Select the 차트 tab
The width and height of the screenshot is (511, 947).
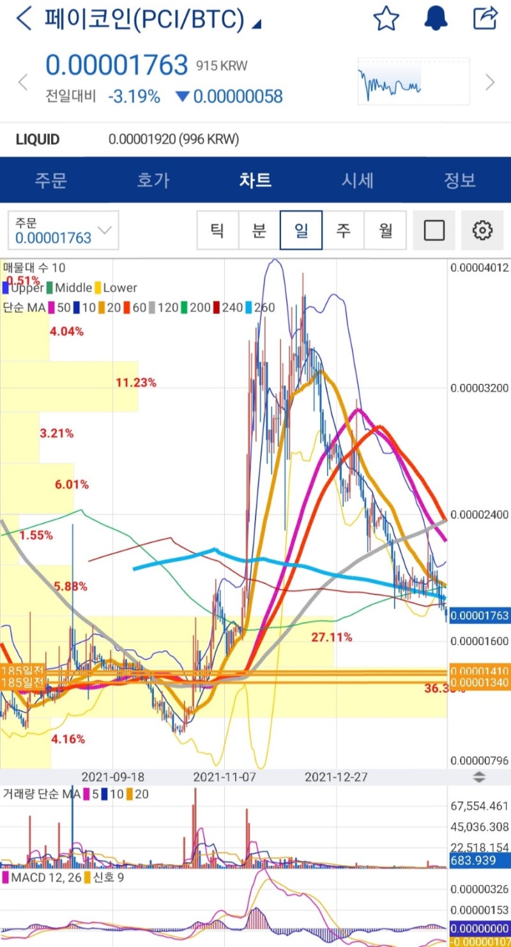[x=256, y=180]
